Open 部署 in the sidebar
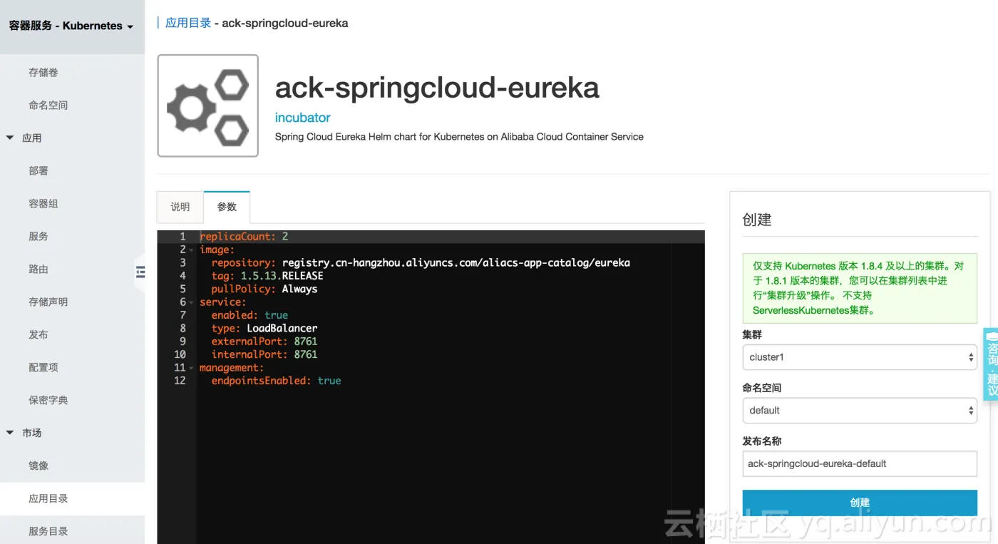This screenshot has height=544, width=998. (x=38, y=170)
